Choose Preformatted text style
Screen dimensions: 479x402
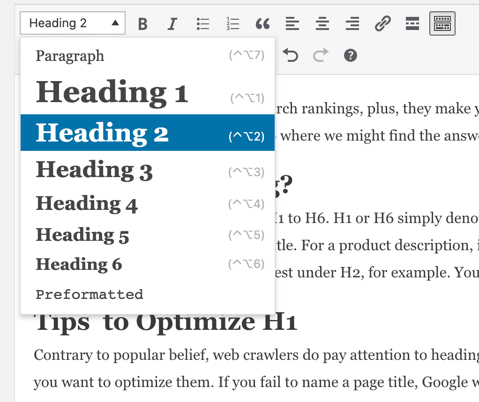[89, 294]
